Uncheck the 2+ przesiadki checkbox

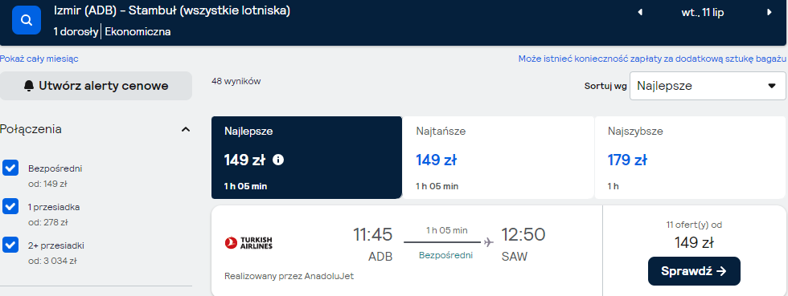[x=10, y=245]
